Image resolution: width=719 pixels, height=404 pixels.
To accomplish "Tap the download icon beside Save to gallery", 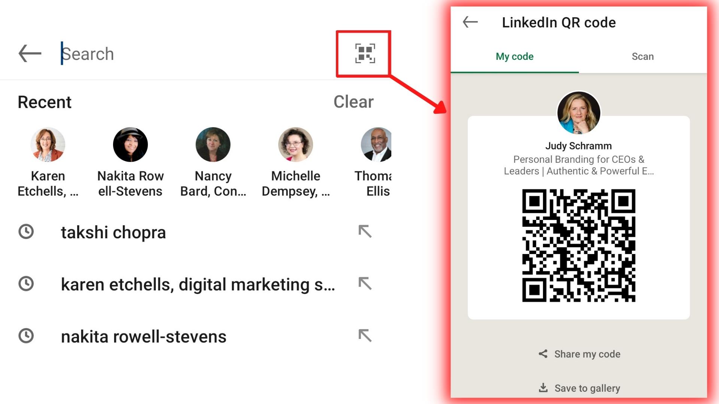I will pos(543,388).
